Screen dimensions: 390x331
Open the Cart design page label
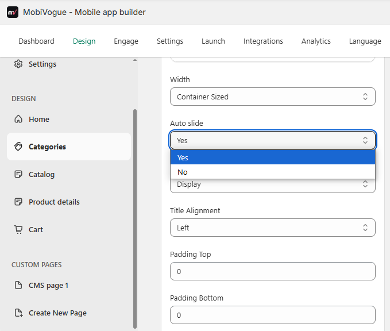pyautogui.click(x=36, y=229)
